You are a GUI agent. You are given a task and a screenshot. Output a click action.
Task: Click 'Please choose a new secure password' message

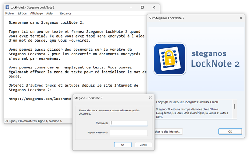pyautogui.click(x=109, y=112)
